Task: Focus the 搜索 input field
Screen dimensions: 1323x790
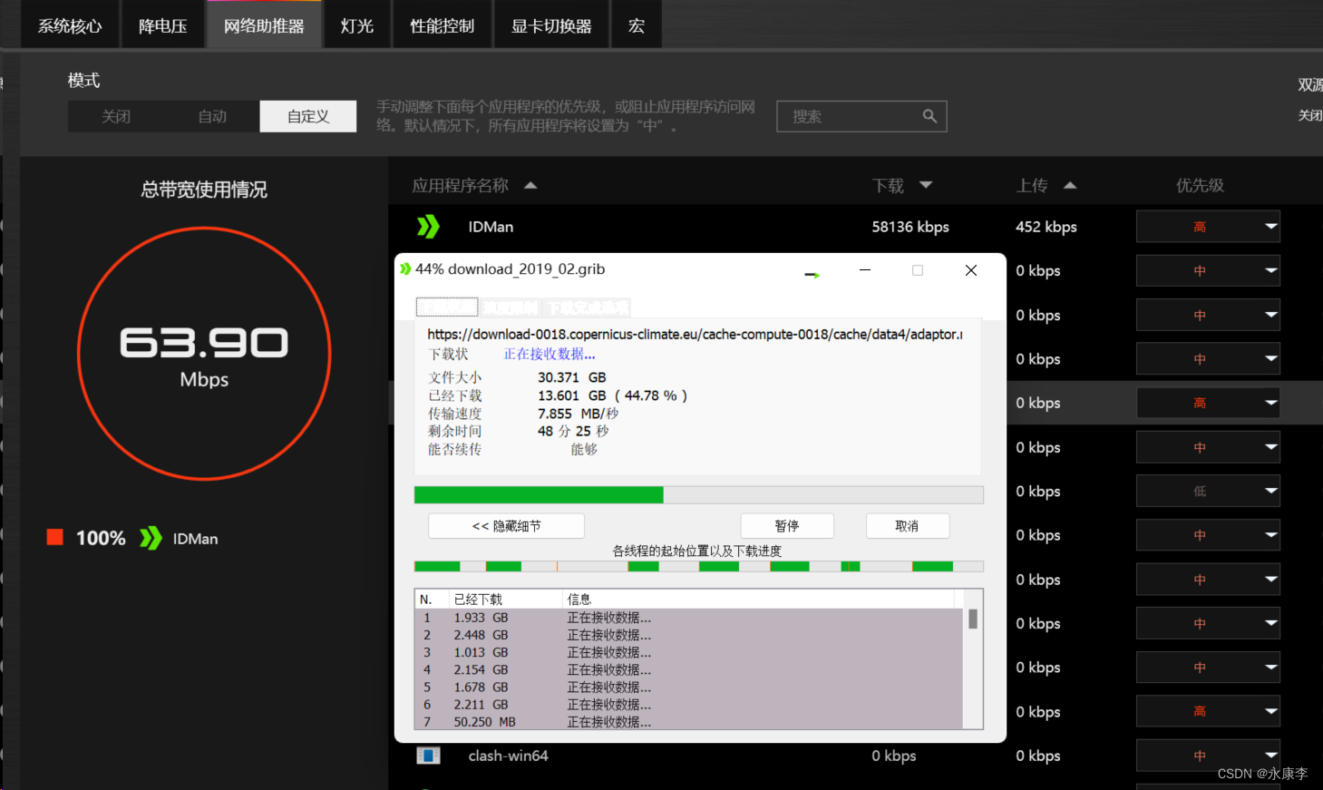Action: (x=861, y=116)
